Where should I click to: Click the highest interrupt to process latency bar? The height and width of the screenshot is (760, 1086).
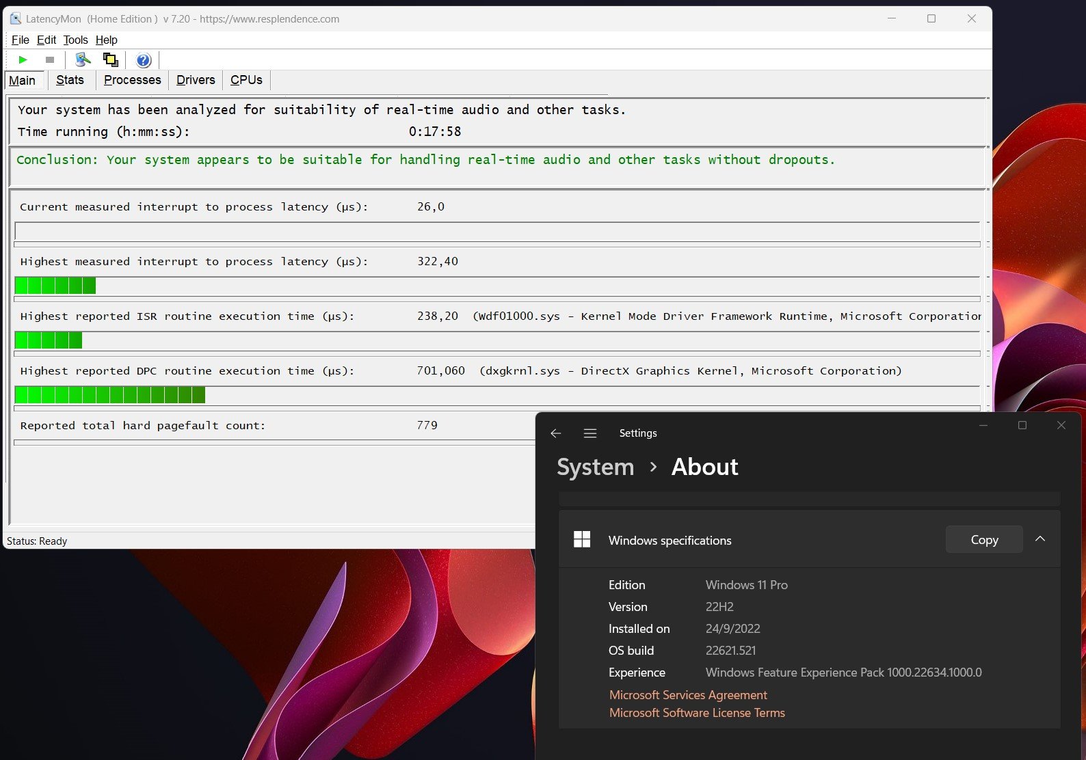coord(497,286)
